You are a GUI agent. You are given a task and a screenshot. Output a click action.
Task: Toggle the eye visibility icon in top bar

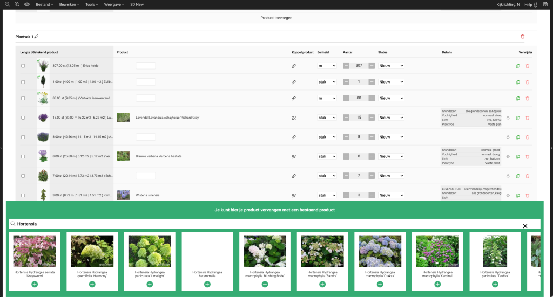tap(27, 4)
